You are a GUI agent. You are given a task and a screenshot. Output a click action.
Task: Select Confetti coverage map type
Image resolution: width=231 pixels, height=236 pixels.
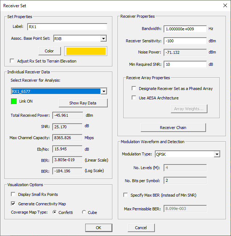(x=55, y=212)
